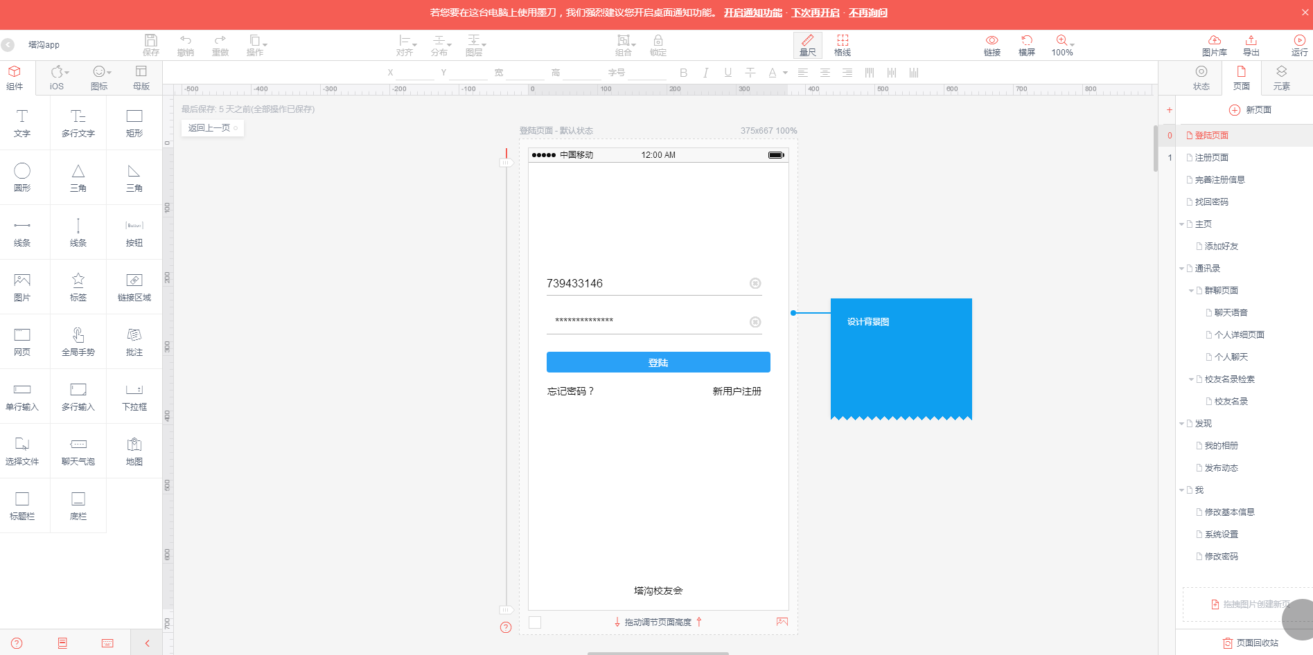Screen dimensions: 1313x655
Task: Collapse the 通讯录 tree node
Action: coord(1182,269)
